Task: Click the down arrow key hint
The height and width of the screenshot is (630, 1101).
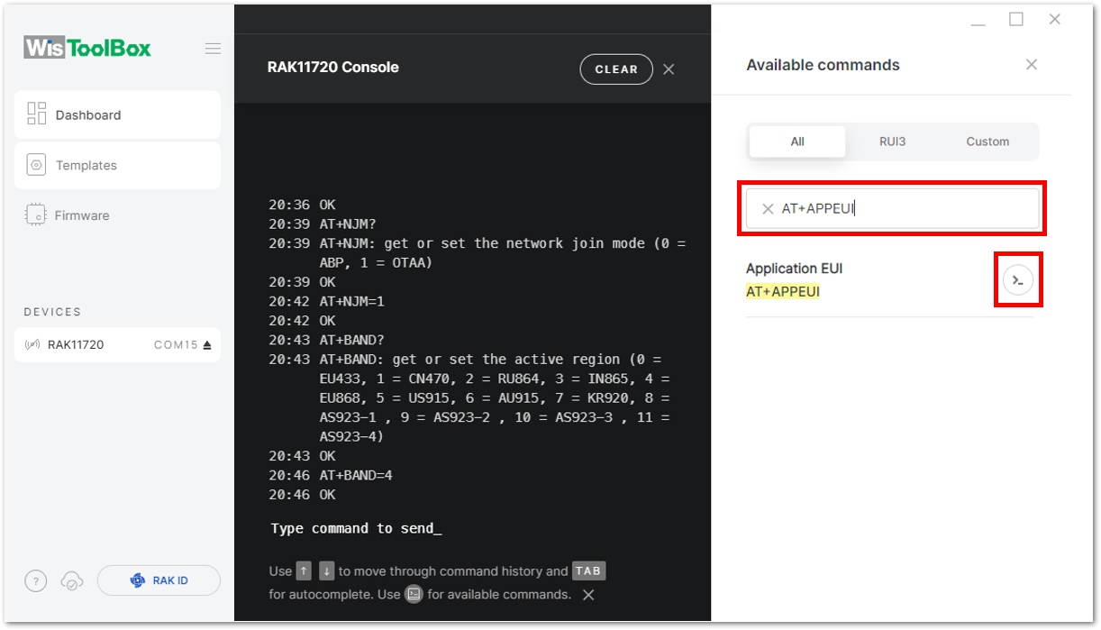Action: pos(327,571)
